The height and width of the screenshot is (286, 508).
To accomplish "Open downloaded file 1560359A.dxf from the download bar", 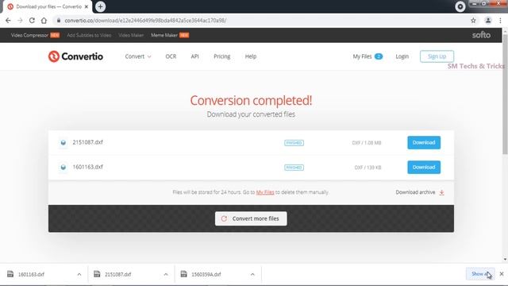I will tap(206, 274).
